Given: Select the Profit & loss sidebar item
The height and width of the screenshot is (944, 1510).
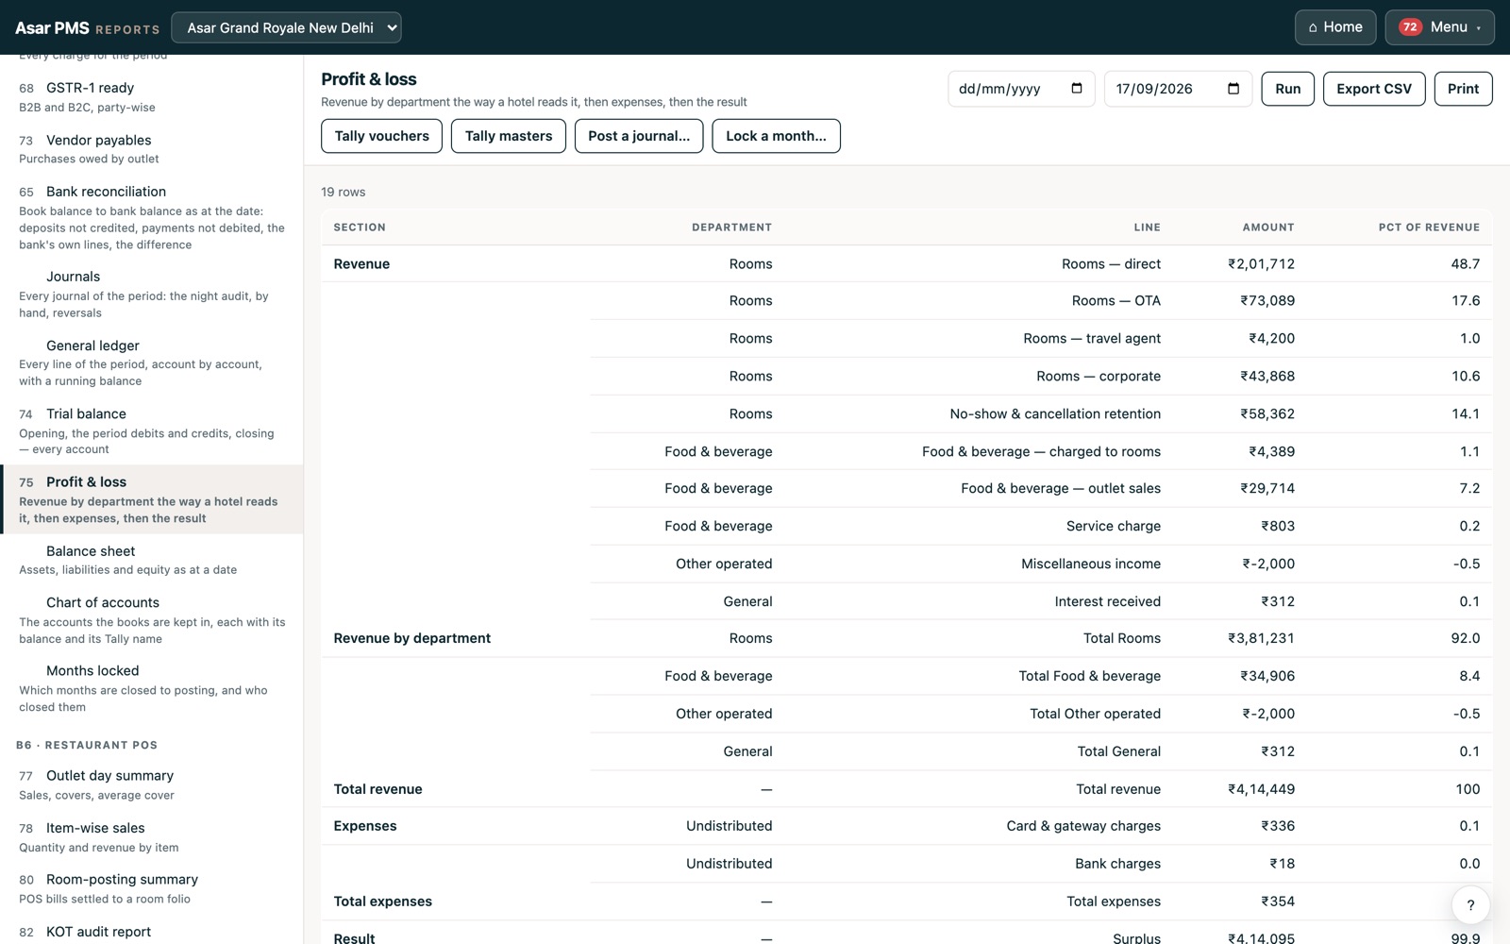Looking at the screenshot, I should click(151, 499).
